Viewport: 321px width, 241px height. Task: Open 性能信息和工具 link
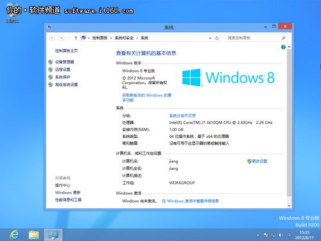(x=68, y=200)
